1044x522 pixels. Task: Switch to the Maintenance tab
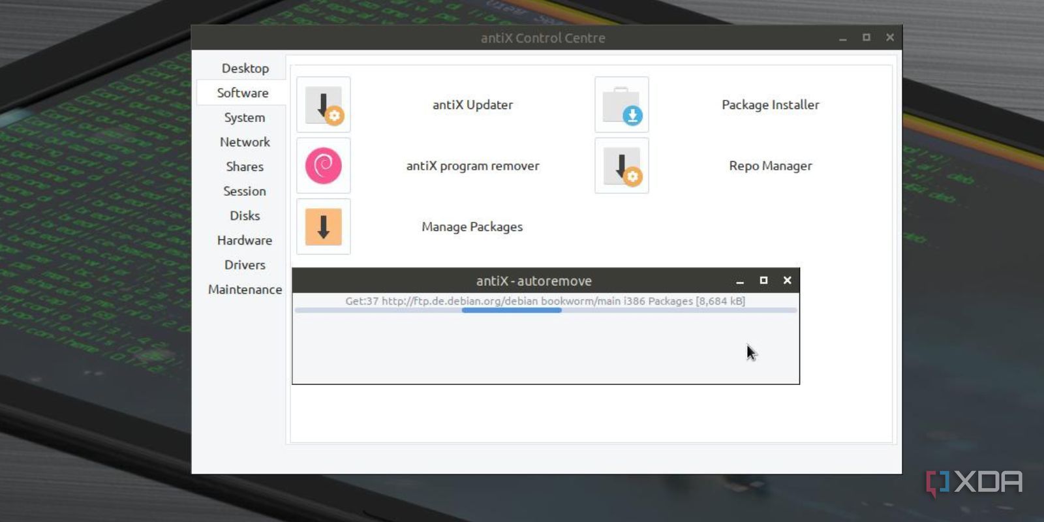point(245,289)
